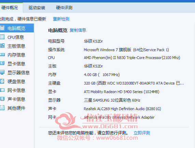Viewport: 195px width, 148px height.
Task: Click the 电脑型号 value 华硕 K52Dr
Action: [x=93, y=41]
